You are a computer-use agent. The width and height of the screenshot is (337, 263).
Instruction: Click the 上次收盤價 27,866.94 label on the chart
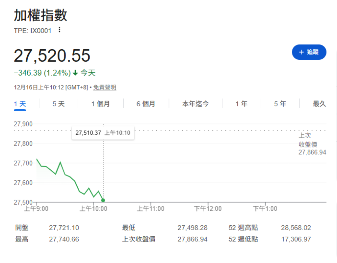312,144
